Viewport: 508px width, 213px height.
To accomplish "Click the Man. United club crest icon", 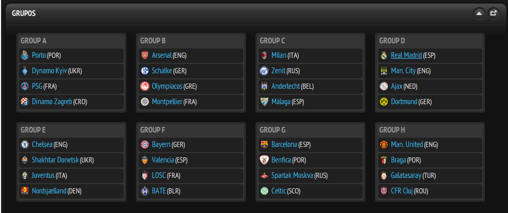I will click(x=383, y=145).
